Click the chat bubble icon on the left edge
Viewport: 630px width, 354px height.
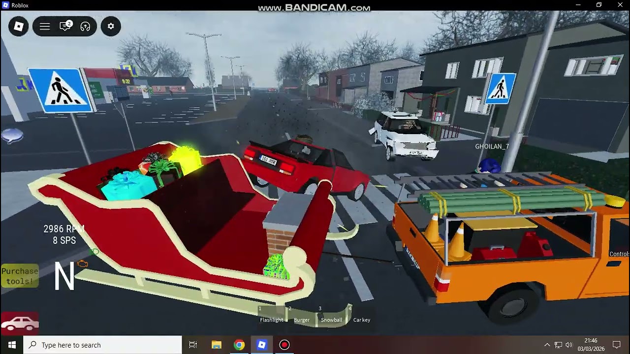tap(12, 136)
